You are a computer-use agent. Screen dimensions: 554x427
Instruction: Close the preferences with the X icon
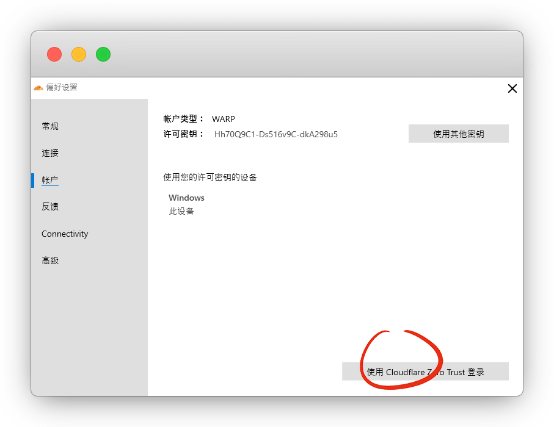[x=512, y=88]
